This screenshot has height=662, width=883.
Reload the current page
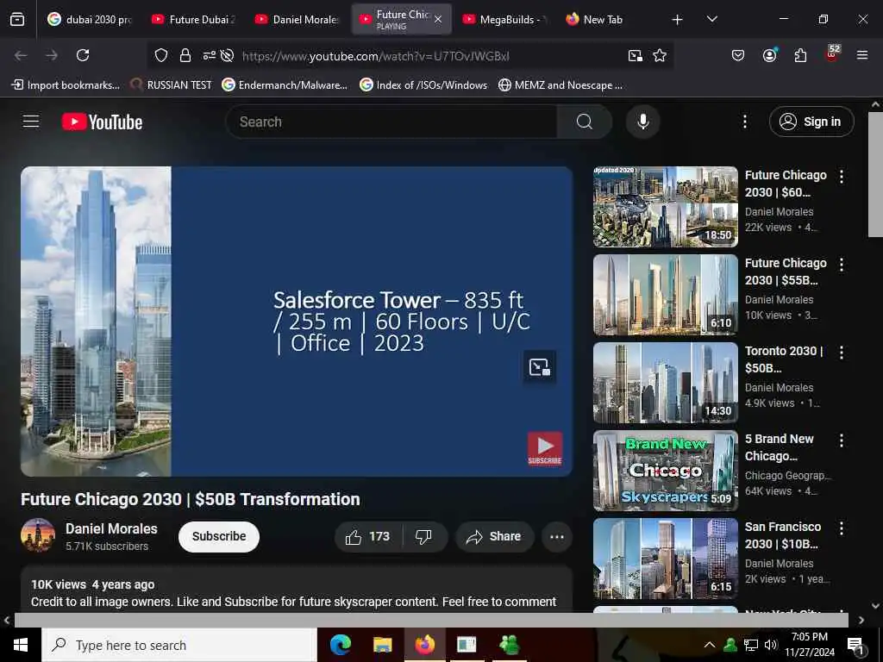point(83,55)
